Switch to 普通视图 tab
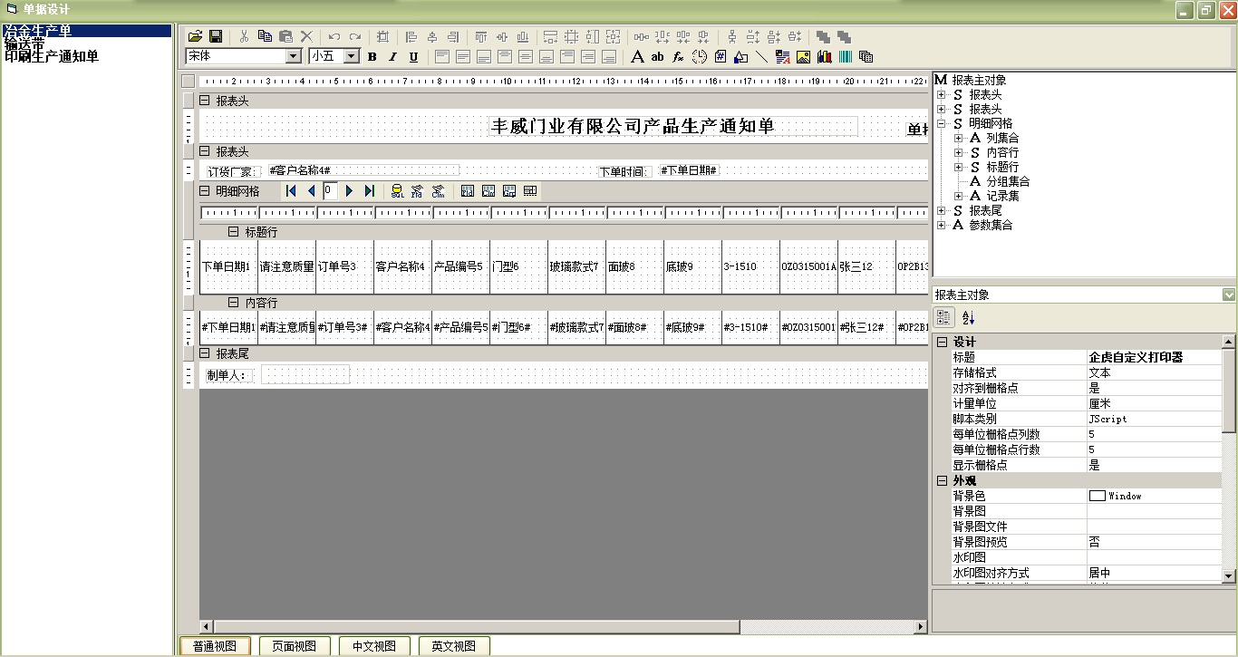Screen dimensions: 1238x657 coord(215,646)
